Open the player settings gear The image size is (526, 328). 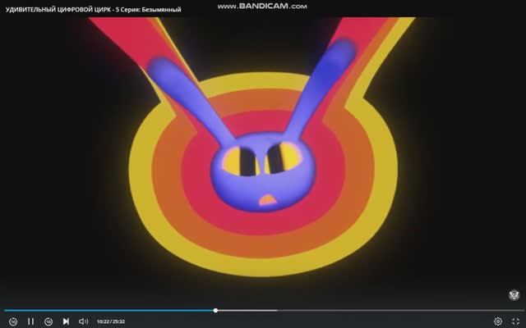[497, 321]
